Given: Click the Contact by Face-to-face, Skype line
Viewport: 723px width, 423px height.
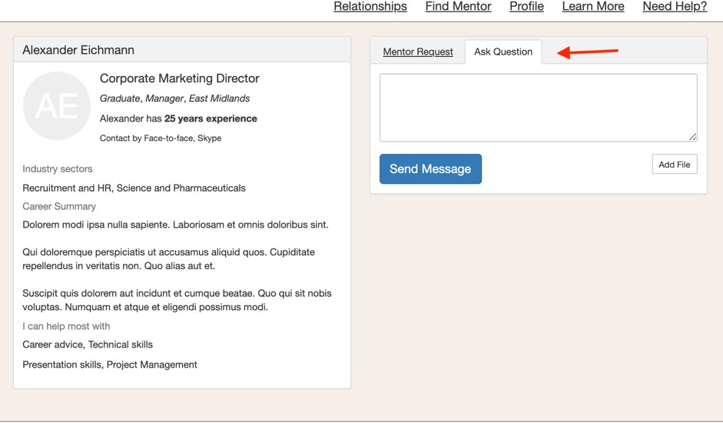Looking at the screenshot, I should pos(161,138).
